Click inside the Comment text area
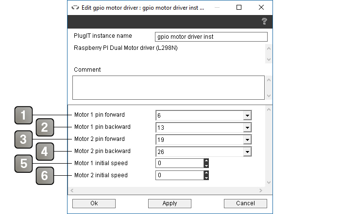340x214 pixels. pos(169,88)
